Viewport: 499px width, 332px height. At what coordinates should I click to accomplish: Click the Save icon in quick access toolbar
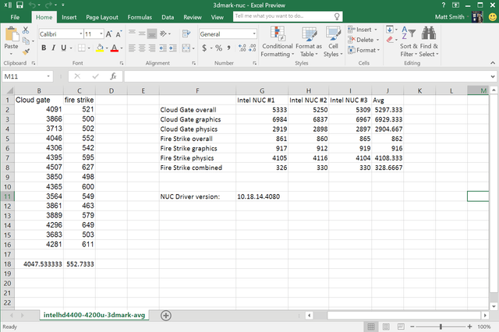click(19, 5)
